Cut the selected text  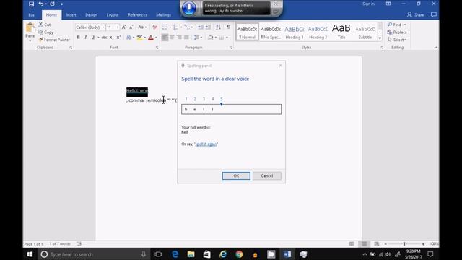pyautogui.click(x=45, y=25)
